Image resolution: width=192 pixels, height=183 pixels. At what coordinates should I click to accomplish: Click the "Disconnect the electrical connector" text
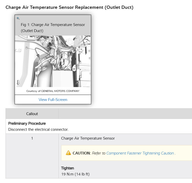38,129
